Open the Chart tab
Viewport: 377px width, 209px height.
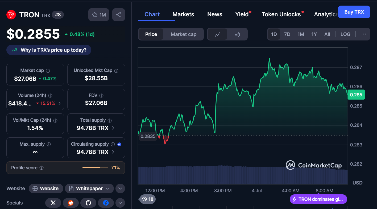coord(152,14)
